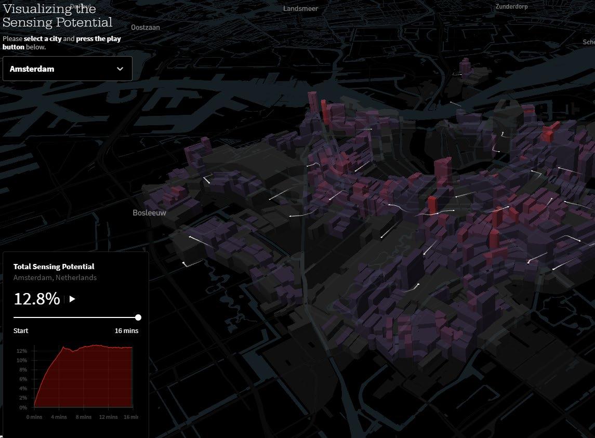Image resolution: width=595 pixels, height=438 pixels.
Task: Click the Oostzaan map label
Action: (146, 28)
